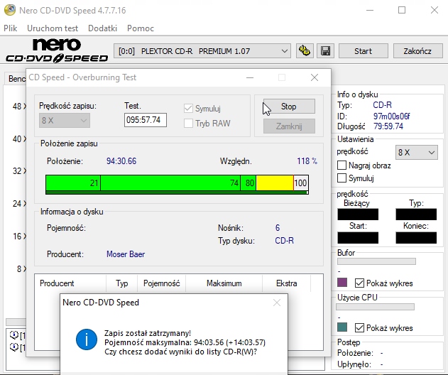This screenshot has width=448, height=375.
Task: Close the Nero CD-DVD Speed message dialog
Action: [x=277, y=303]
